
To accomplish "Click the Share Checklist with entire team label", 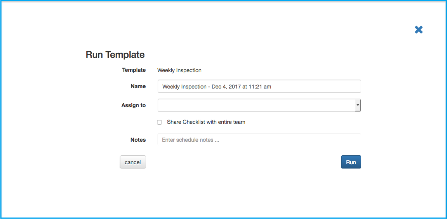I will click(x=206, y=122).
